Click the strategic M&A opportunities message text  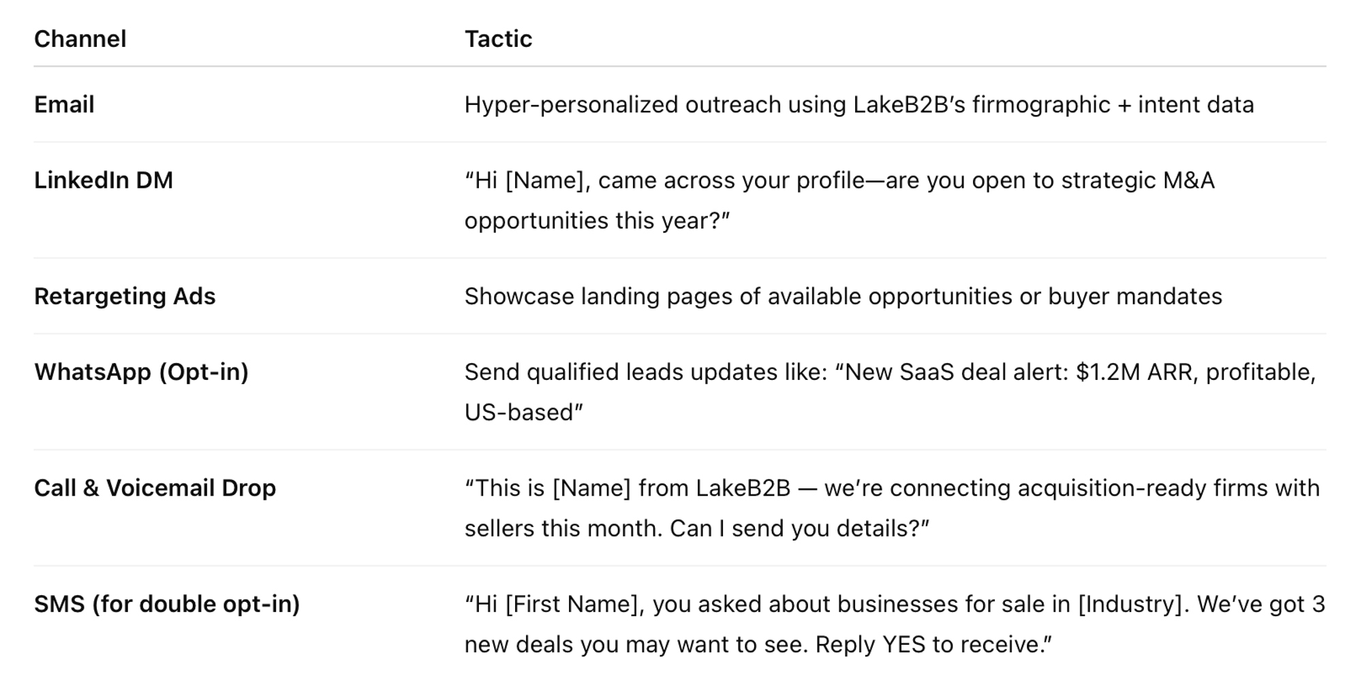(839, 200)
